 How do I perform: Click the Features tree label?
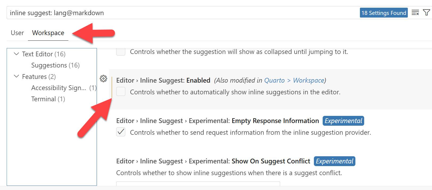click(34, 77)
